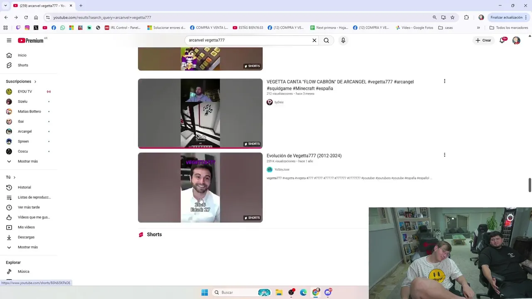Open the browser extensions puzzle icon
Viewport: 532px width, 299px height.
[466, 17]
